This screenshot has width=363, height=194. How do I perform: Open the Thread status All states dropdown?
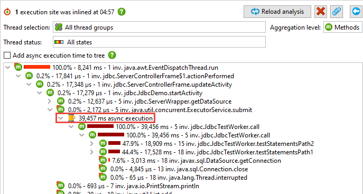(159, 42)
